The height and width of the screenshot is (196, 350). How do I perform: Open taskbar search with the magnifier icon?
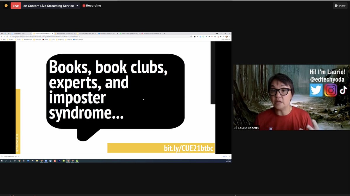coord(6,161)
